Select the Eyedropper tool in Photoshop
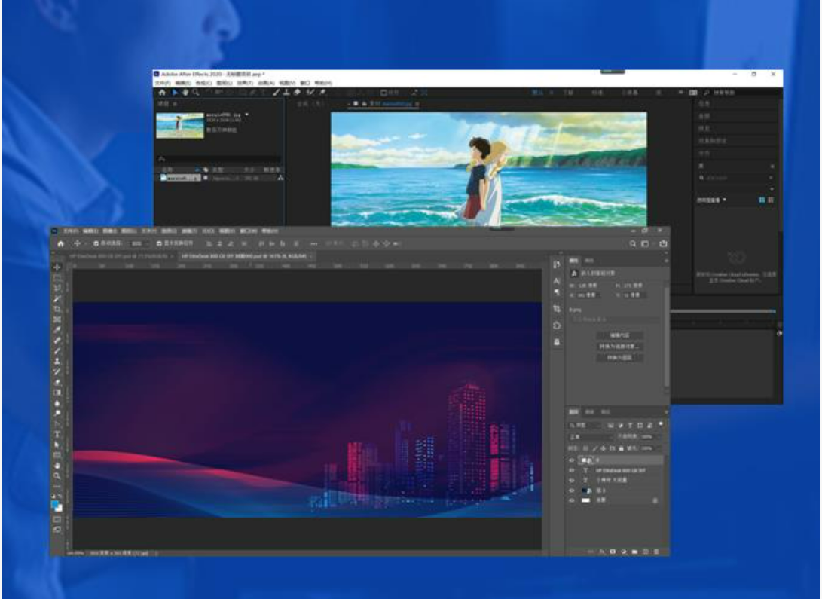The width and height of the screenshot is (822, 599). 57,330
